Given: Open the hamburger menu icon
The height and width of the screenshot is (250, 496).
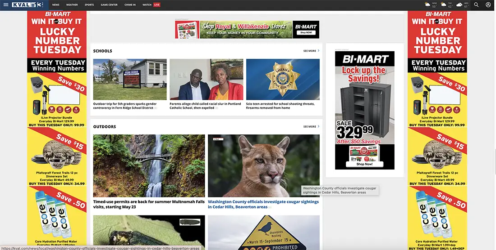Looking at the screenshot, I should coord(6,5).
